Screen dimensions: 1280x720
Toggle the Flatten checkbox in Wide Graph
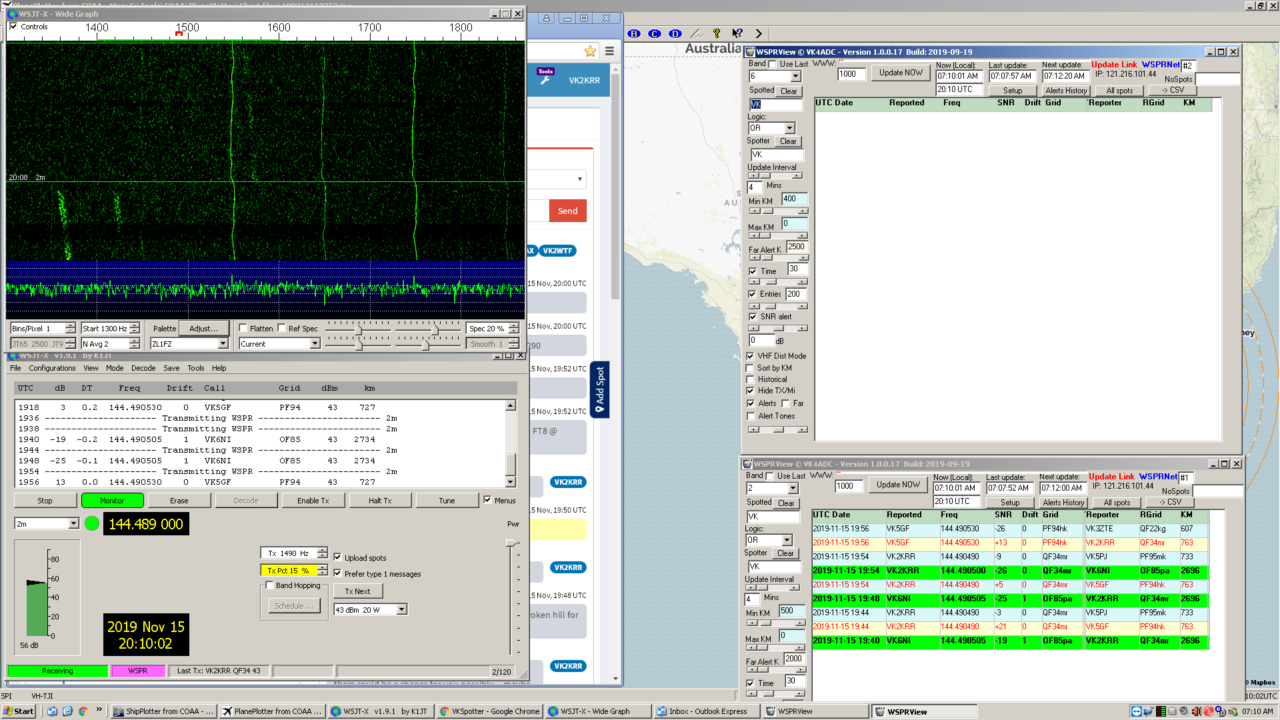coord(243,328)
